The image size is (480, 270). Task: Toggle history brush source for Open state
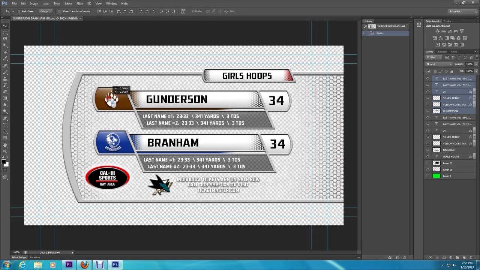coord(364,33)
